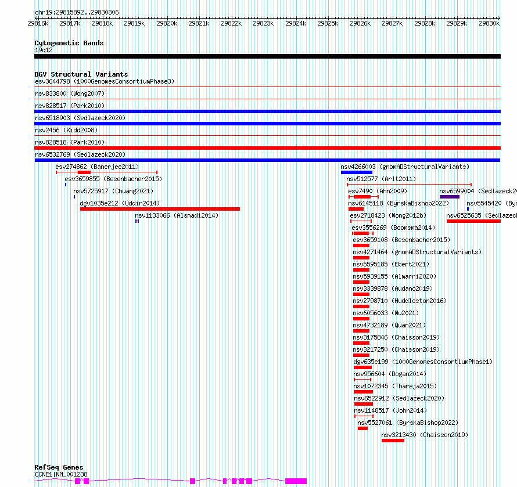Click the nsv5725917 (Chuang2021) variant label
This screenshot has width=517, height=487.
pyautogui.click(x=113, y=191)
